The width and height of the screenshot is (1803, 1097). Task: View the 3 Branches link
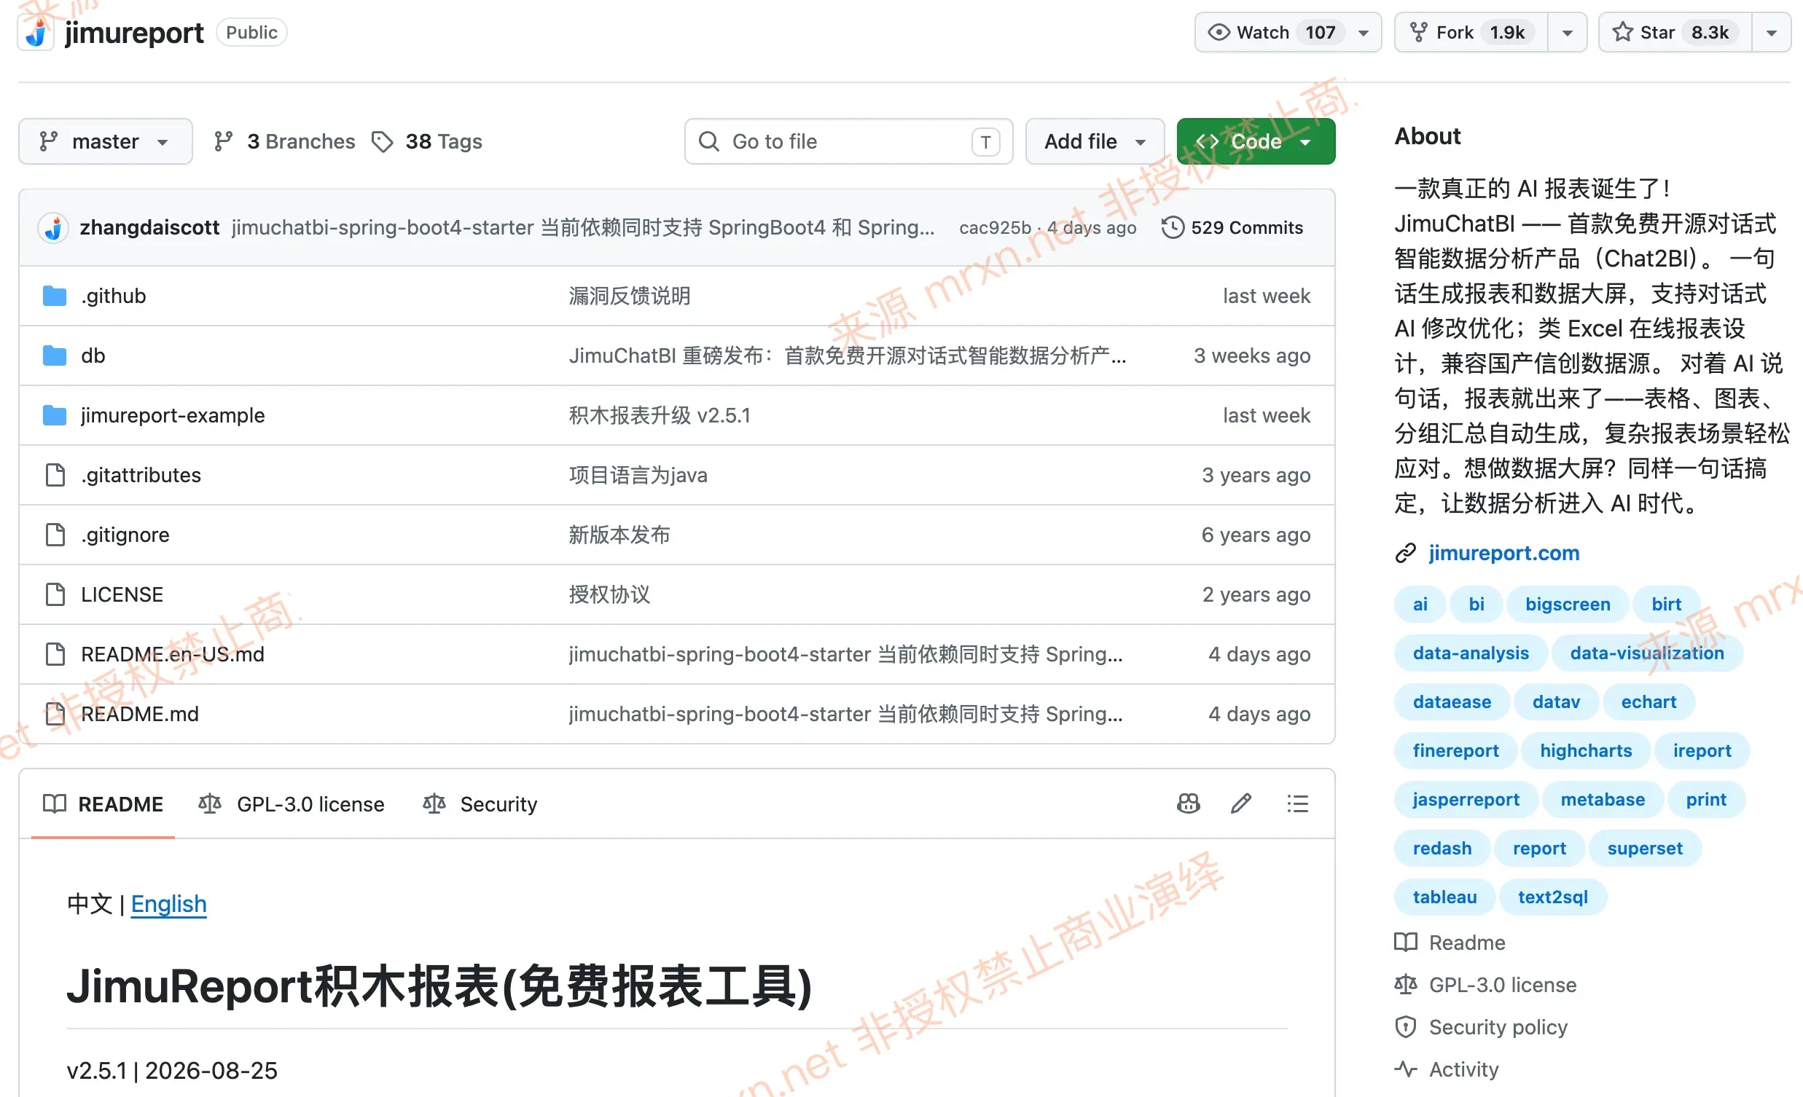click(285, 141)
